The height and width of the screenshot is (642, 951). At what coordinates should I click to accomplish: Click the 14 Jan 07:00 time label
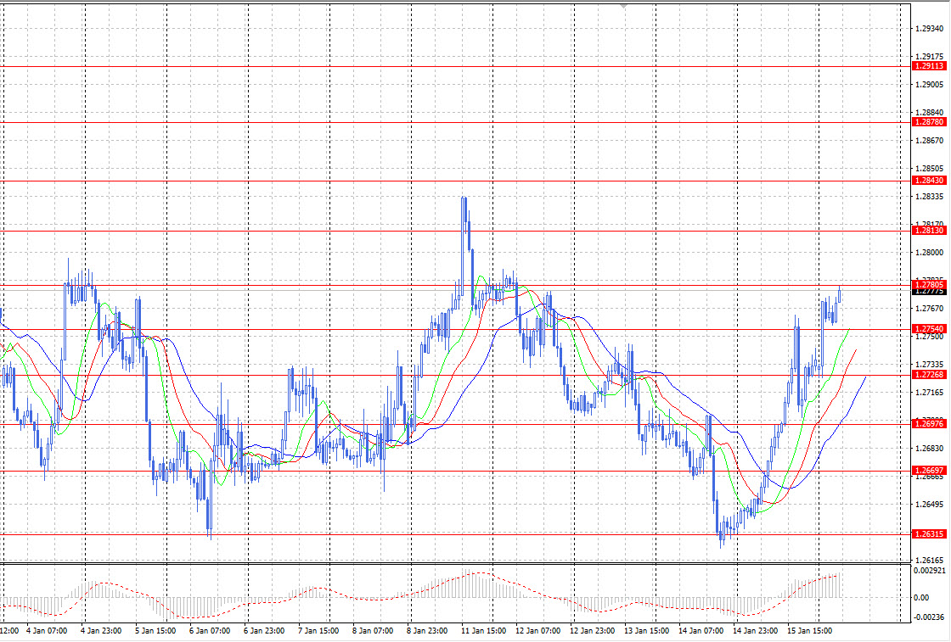701,631
